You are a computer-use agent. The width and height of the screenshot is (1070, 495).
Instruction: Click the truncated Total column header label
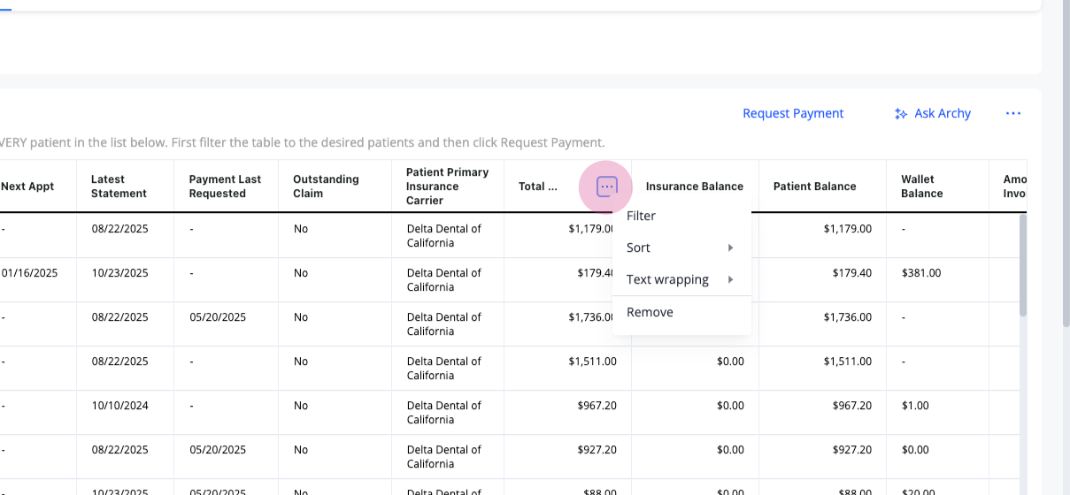(538, 187)
